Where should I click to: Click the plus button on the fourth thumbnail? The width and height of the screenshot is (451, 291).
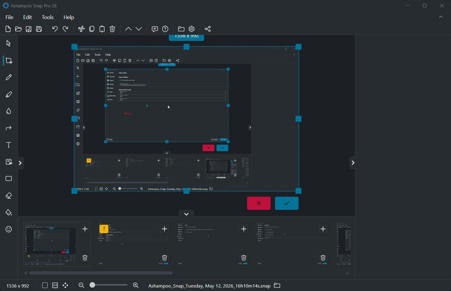[x=323, y=229]
